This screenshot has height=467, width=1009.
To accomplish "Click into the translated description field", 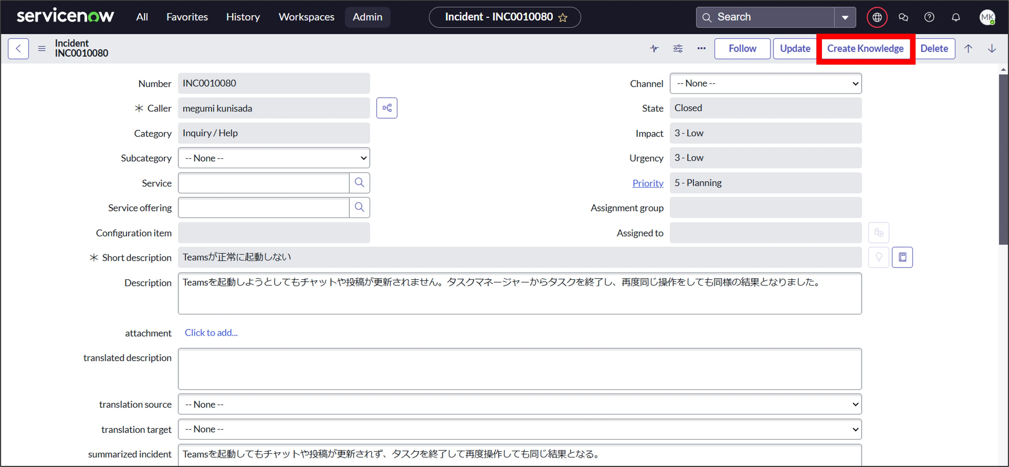I will (519, 369).
